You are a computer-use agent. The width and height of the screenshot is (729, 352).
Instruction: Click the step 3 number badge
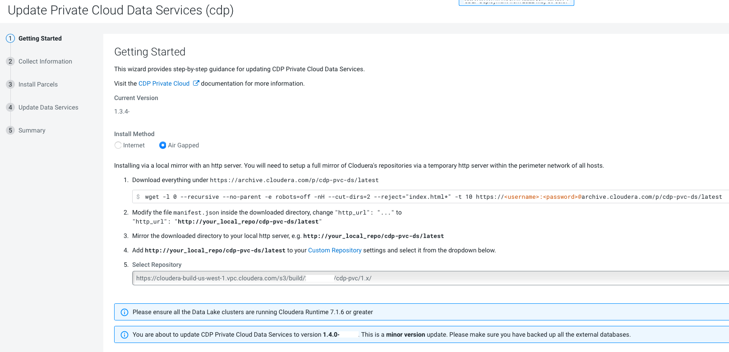[x=10, y=84]
